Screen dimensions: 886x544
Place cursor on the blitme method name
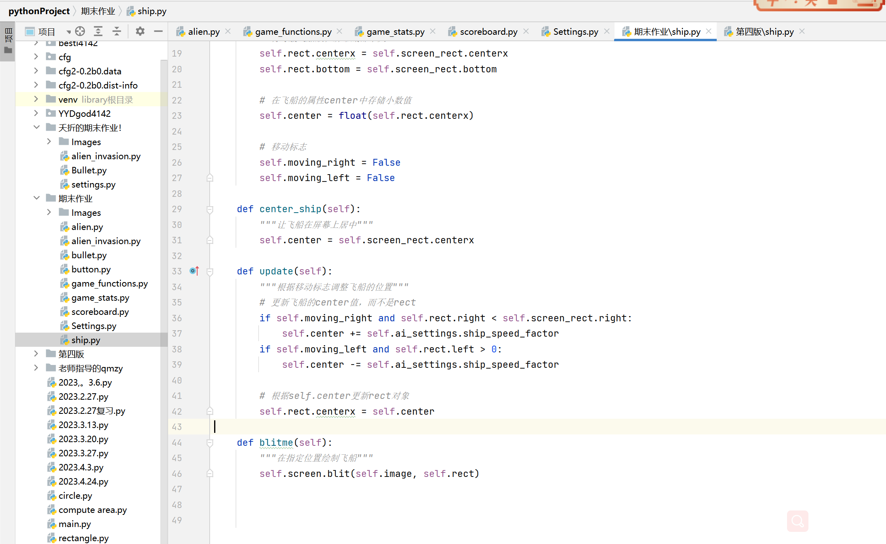pos(276,443)
